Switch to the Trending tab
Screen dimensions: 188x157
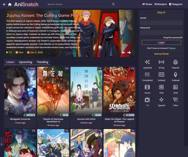click(42, 62)
